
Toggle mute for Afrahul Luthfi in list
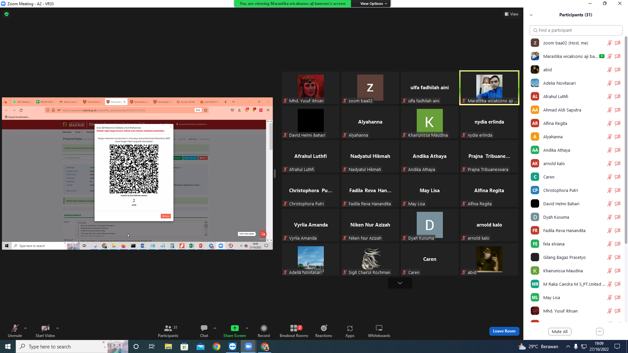point(610,96)
